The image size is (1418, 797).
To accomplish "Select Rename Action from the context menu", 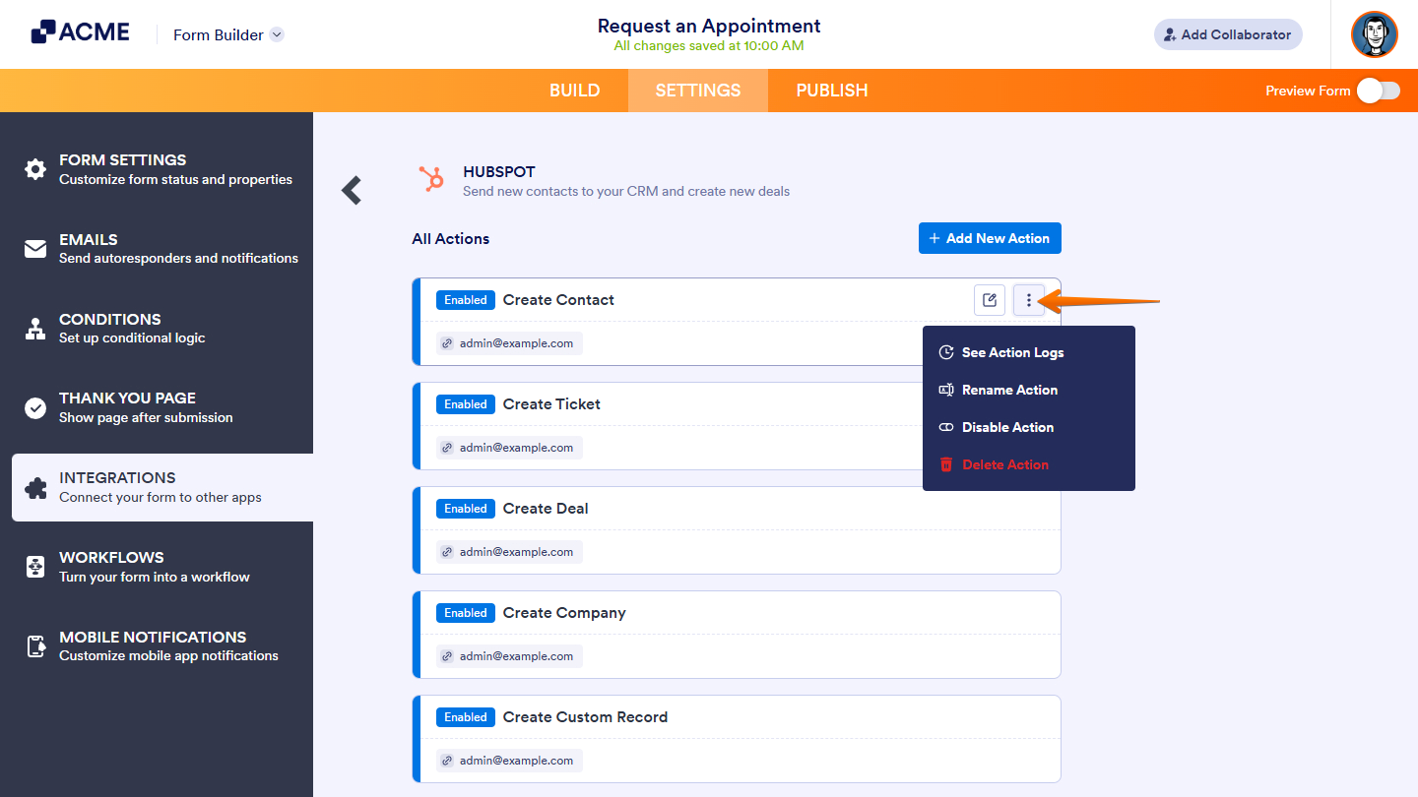I will [1009, 390].
